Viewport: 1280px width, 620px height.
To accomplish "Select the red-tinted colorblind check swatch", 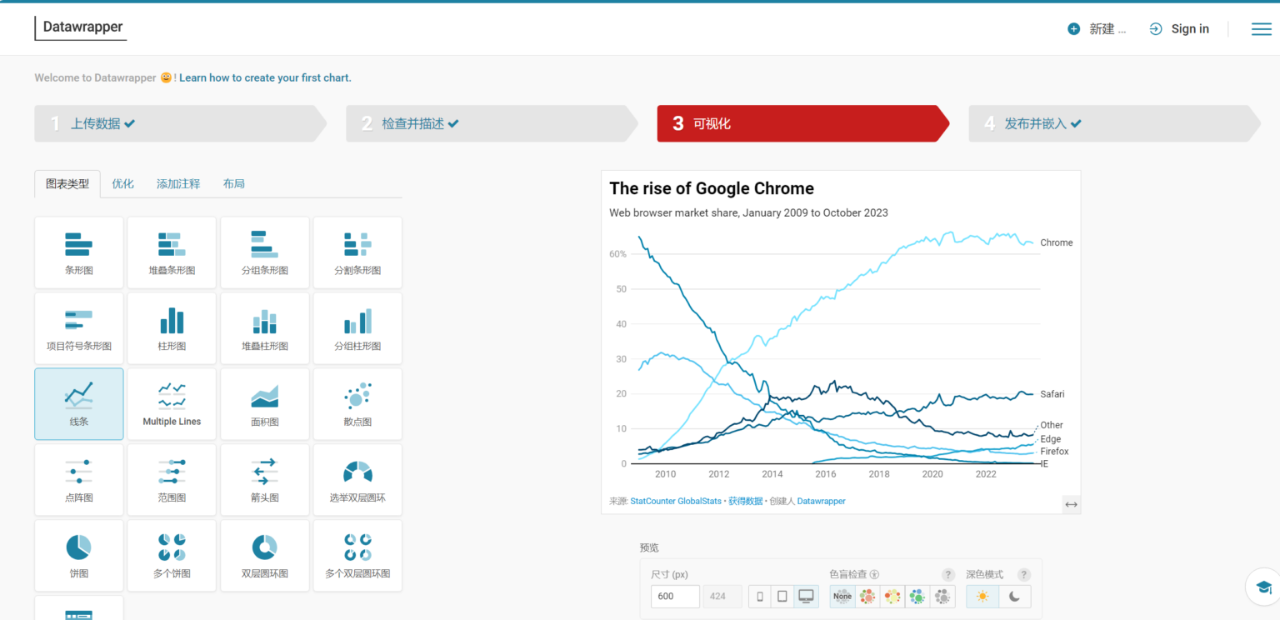I will [867, 596].
